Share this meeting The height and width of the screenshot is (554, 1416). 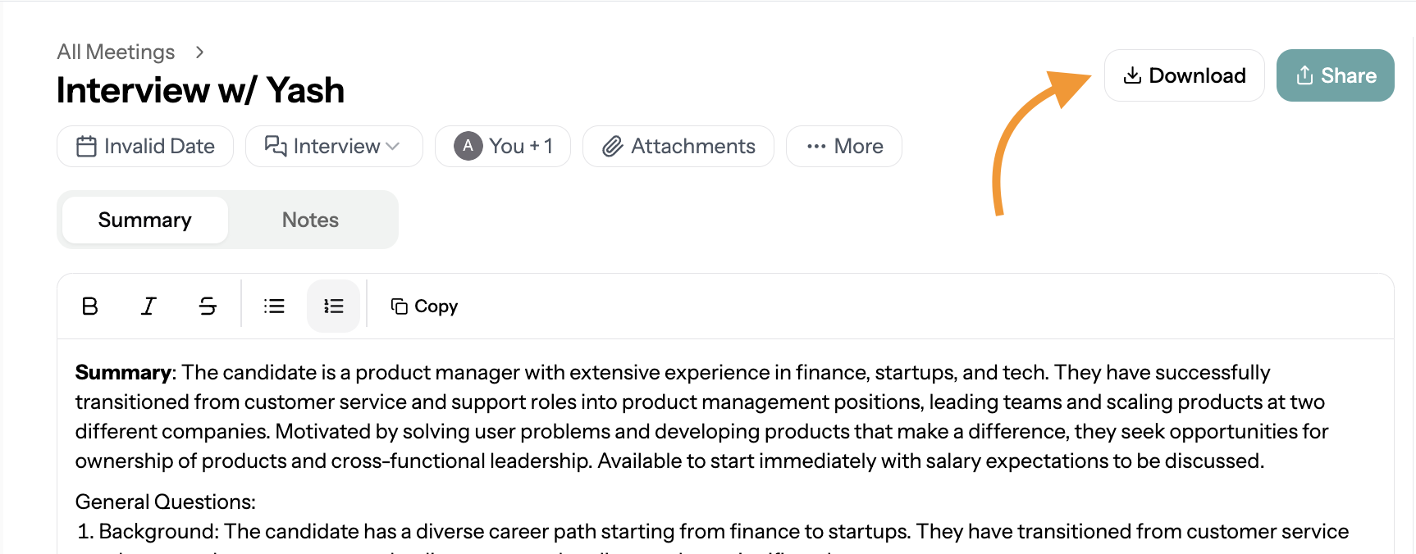(x=1335, y=75)
